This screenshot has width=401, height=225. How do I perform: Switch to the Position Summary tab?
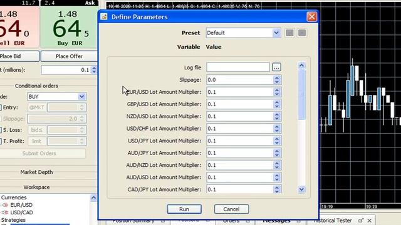133,221
